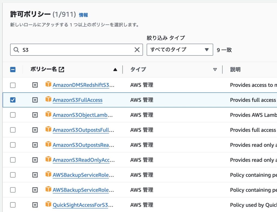The width and height of the screenshot is (277, 212).
Task: Click AWS 管理 in the AmazonS3OutpostsRea row
Action: 142,145
